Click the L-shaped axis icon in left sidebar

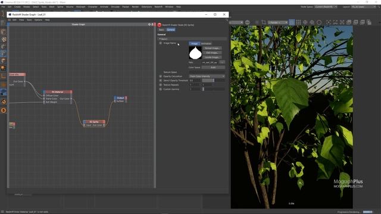4,76
